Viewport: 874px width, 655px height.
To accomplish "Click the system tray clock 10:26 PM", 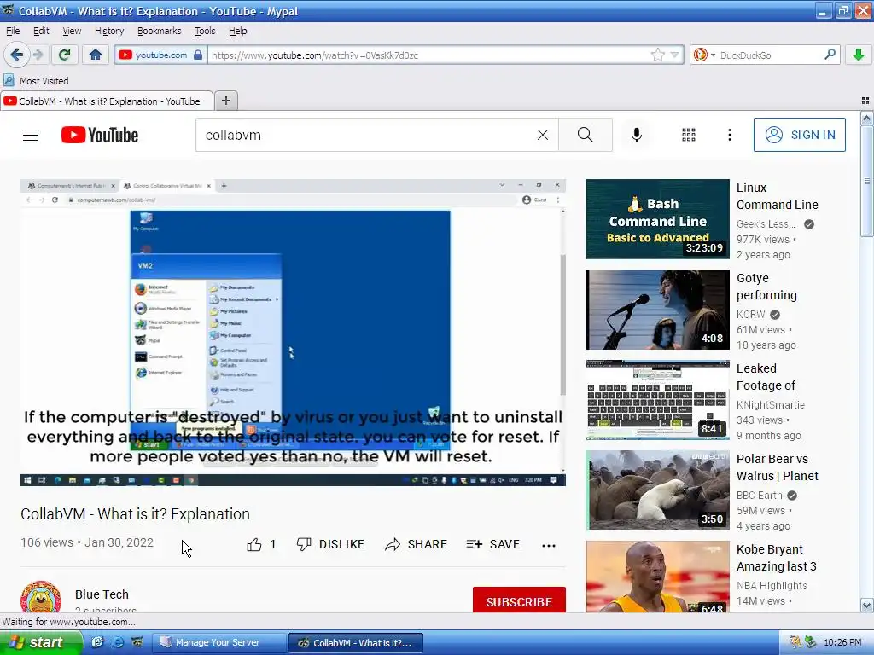I will 842,643.
